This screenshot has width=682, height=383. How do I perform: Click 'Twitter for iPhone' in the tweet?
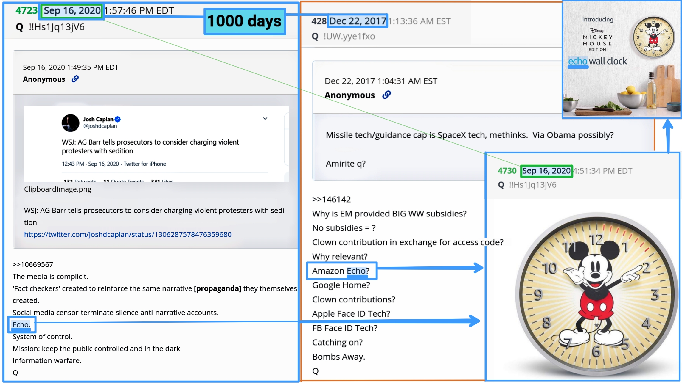tap(145, 164)
